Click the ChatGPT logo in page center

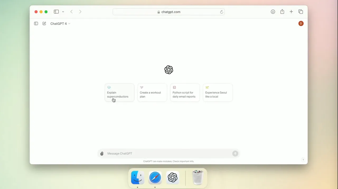[x=169, y=70]
